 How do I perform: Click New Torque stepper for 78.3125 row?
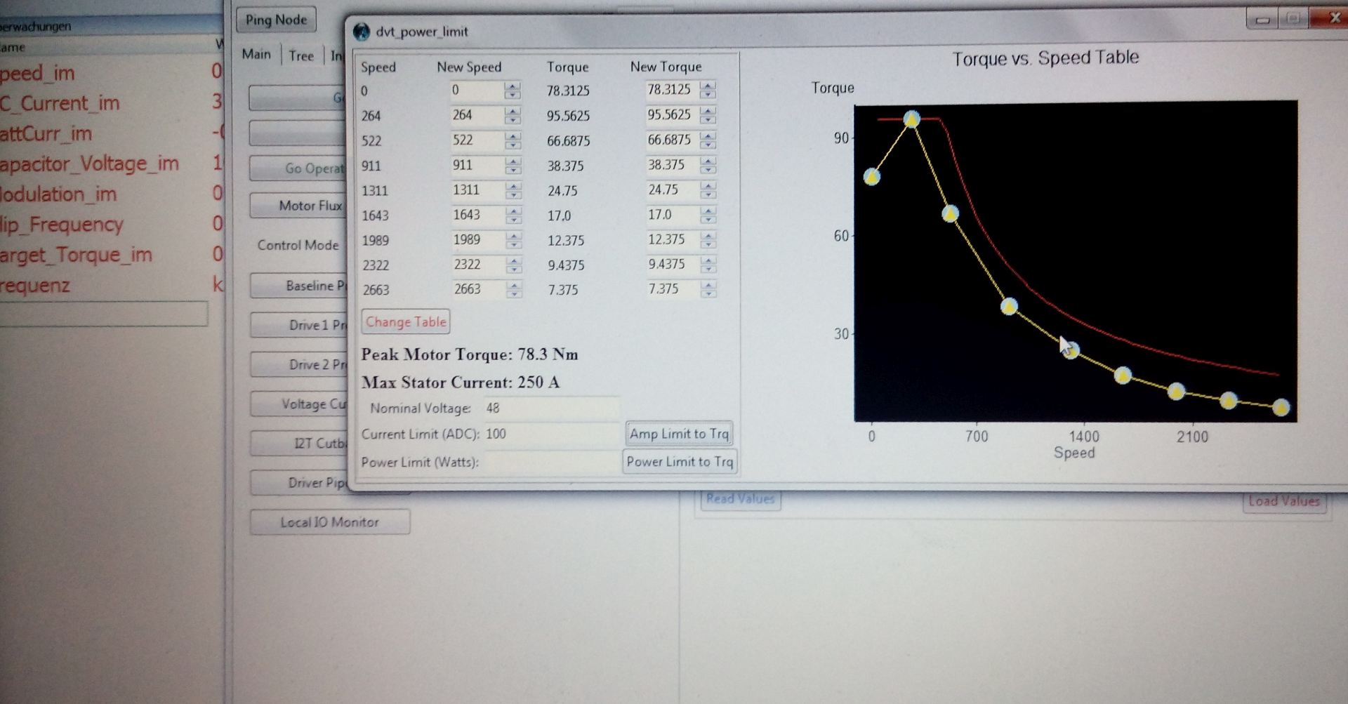point(708,90)
